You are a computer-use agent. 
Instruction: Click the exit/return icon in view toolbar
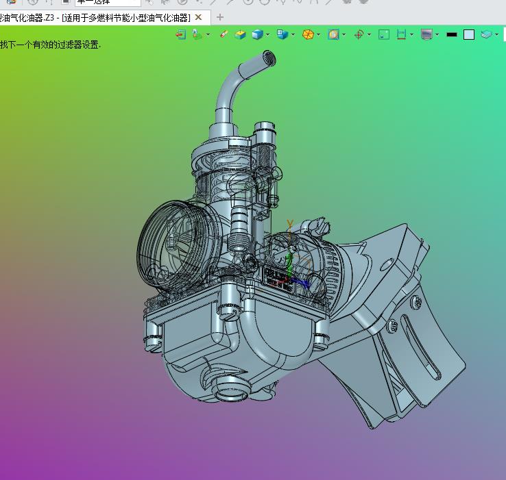pyautogui.click(x=180, y=34)
